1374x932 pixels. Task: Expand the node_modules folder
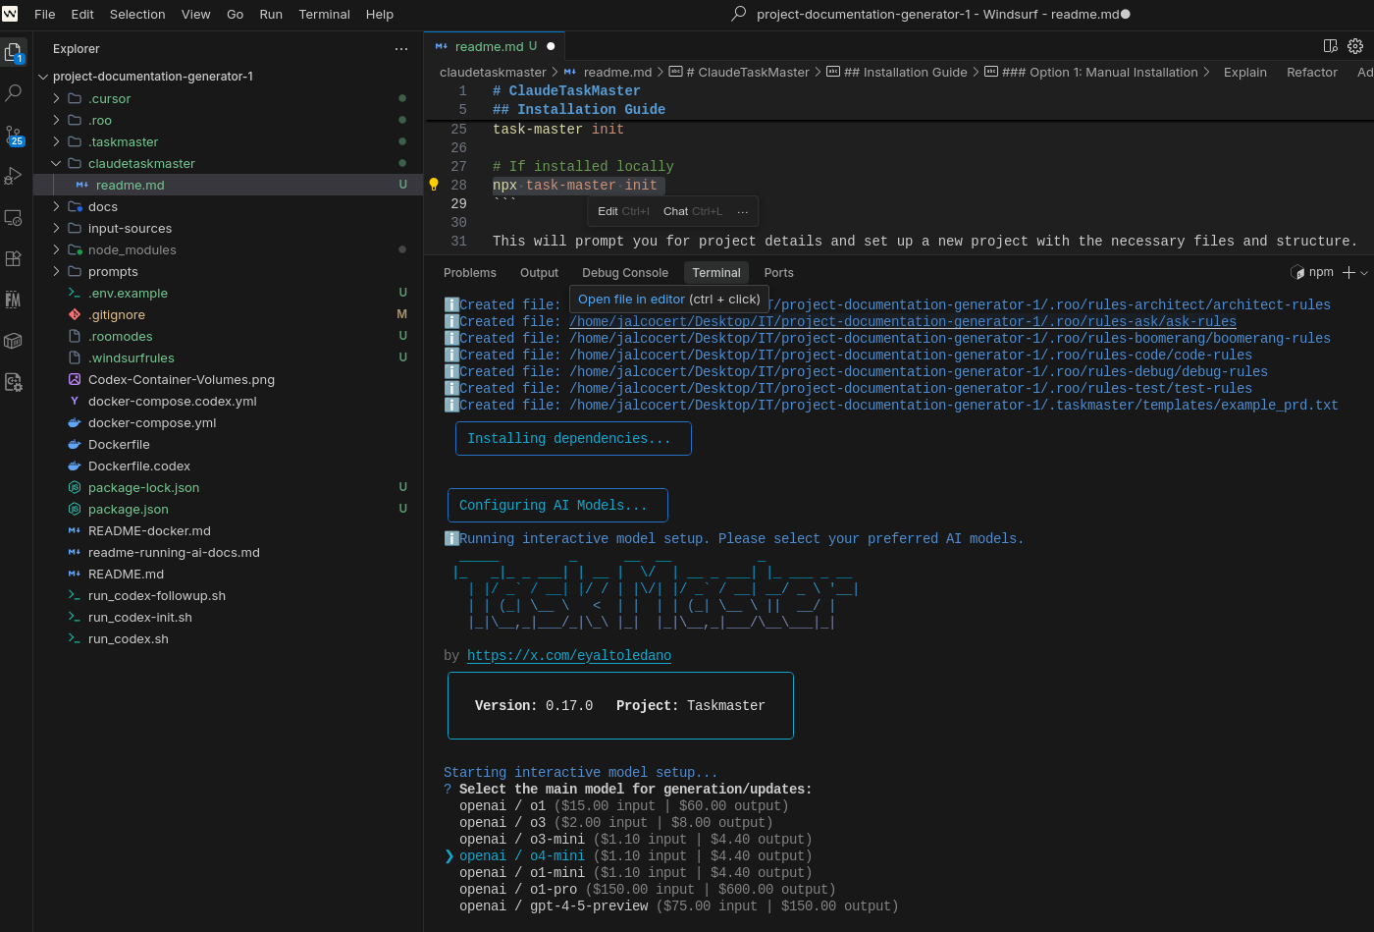[x=56, y=249]
